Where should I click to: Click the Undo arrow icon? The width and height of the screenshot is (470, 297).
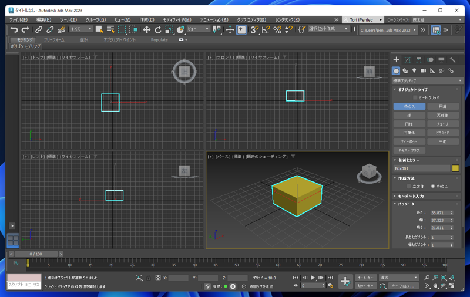(14, 29)
